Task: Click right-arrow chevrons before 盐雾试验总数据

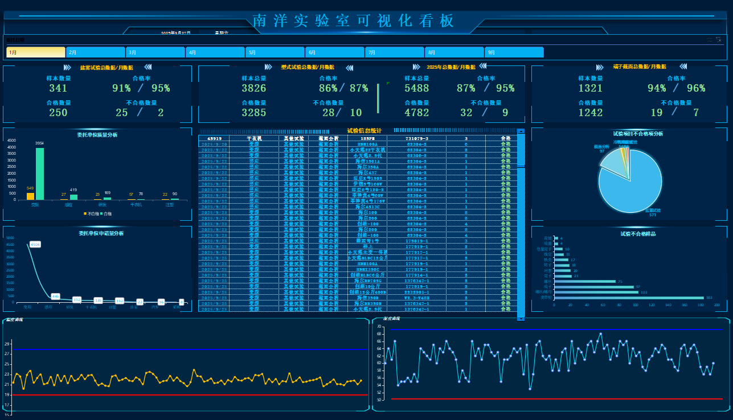Action: [x=67, y=67]
